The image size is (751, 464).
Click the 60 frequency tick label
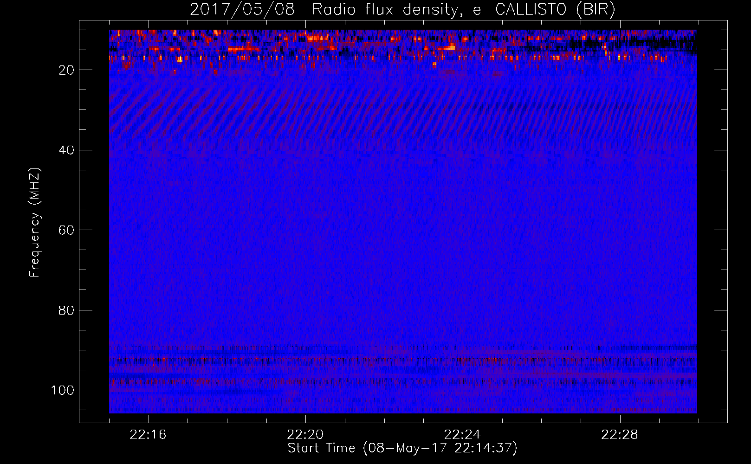[66, 230]
